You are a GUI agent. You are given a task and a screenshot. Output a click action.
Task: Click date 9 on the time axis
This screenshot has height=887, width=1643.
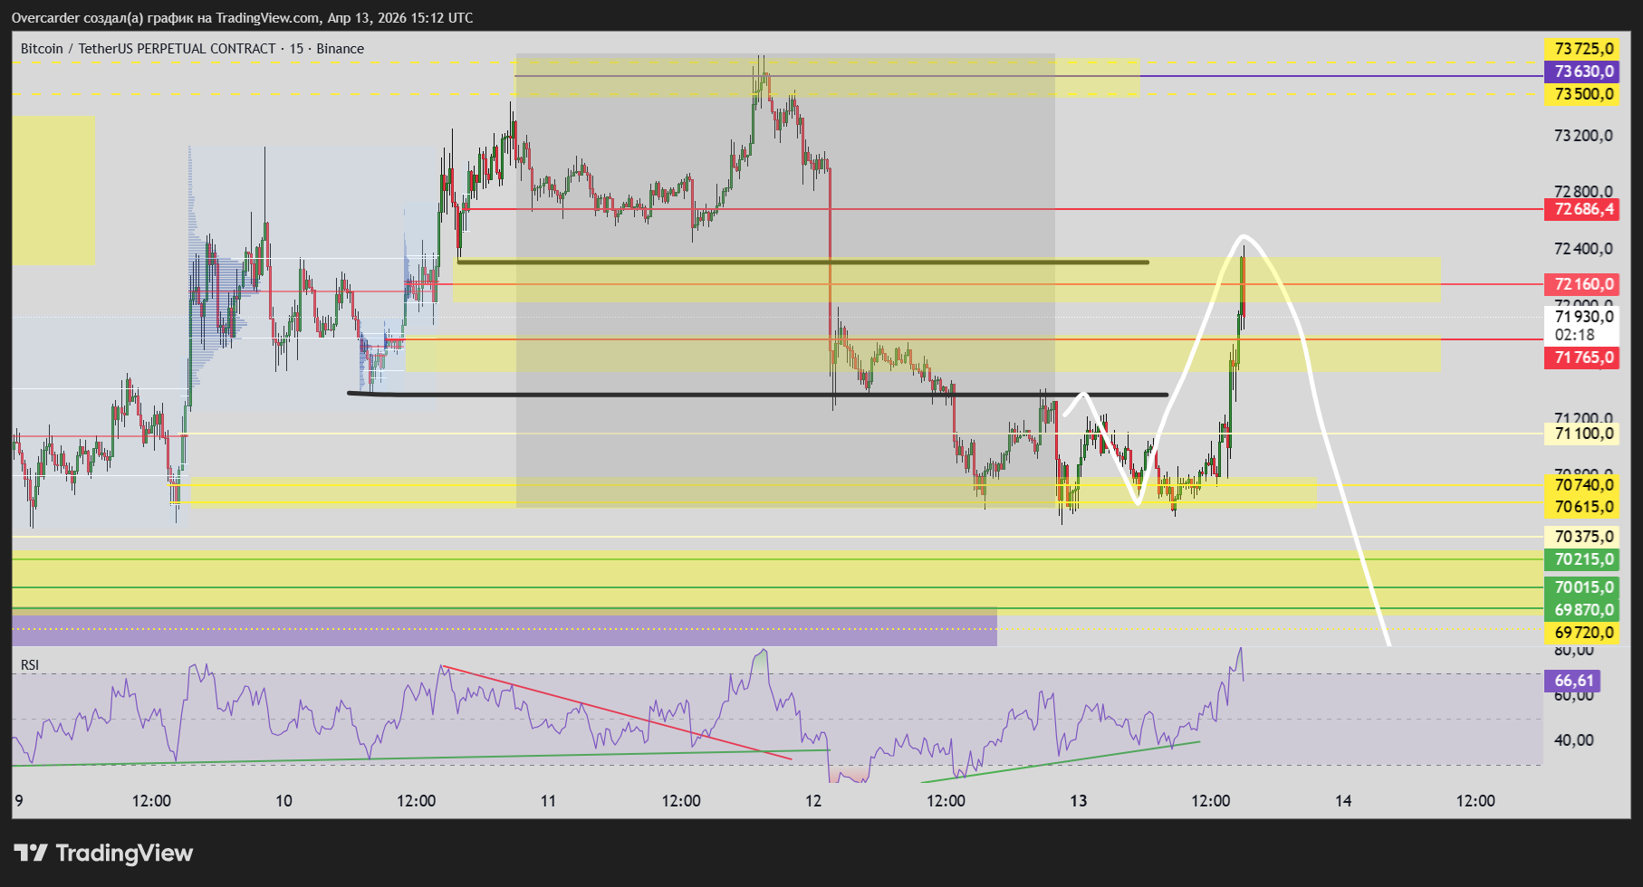pyautogui.click(x=18, y=801)
